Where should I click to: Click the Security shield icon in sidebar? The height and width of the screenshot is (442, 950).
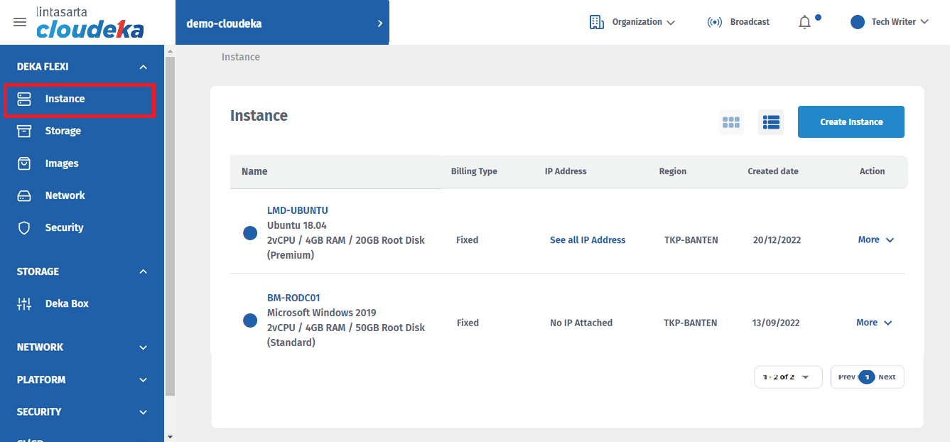(24, 227)
